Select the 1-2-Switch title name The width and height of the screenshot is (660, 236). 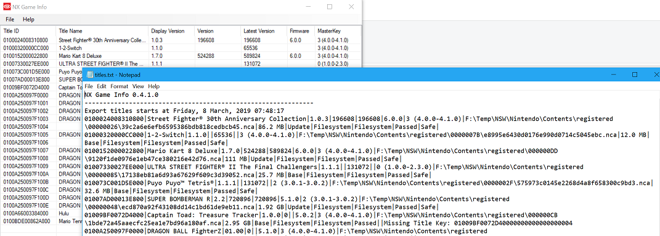tap(70, 49)
